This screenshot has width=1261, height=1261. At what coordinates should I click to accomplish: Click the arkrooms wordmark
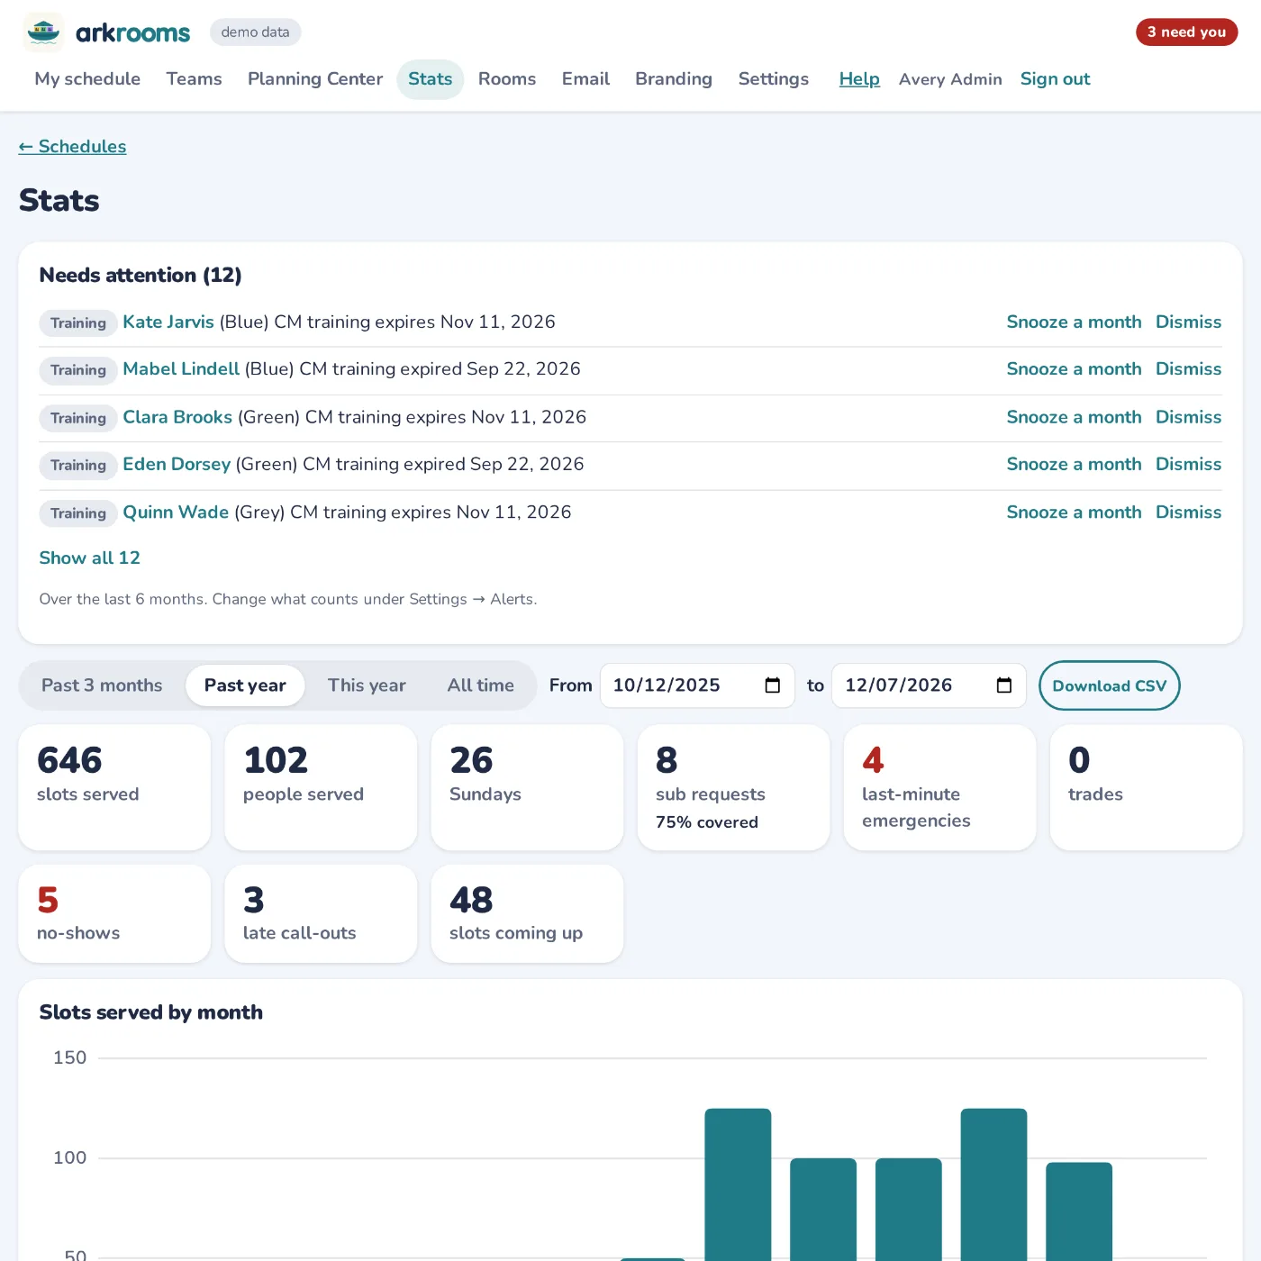pyautogui.click(x=132, y=33)
